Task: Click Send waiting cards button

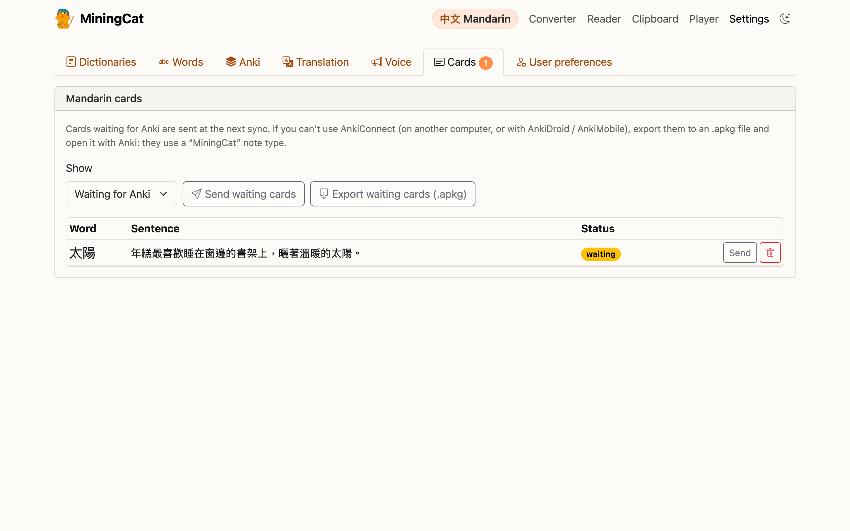Action: click(x=243, y=194)
